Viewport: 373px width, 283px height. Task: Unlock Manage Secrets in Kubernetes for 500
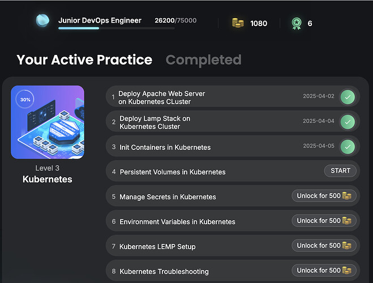(324, 196)
